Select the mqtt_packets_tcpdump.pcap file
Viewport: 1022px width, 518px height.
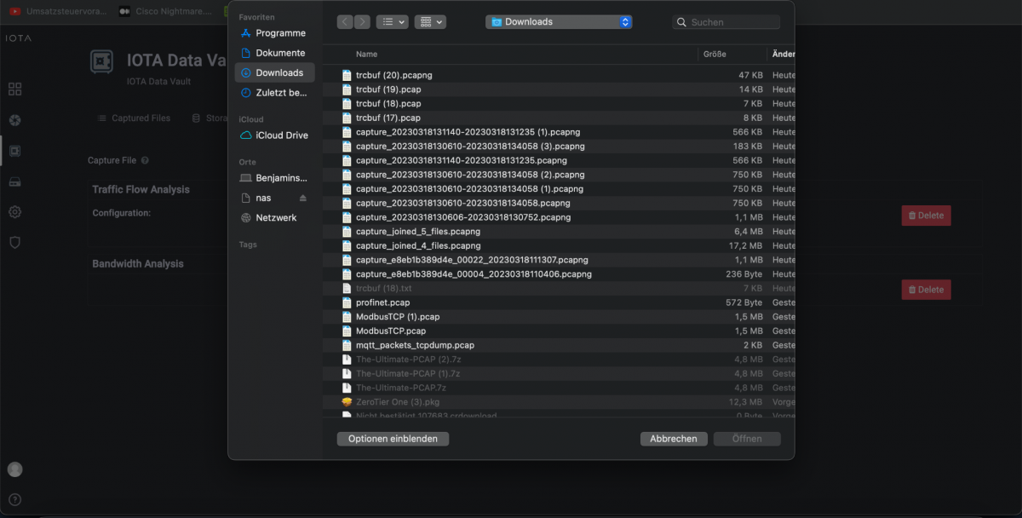[x=415, y=345]
